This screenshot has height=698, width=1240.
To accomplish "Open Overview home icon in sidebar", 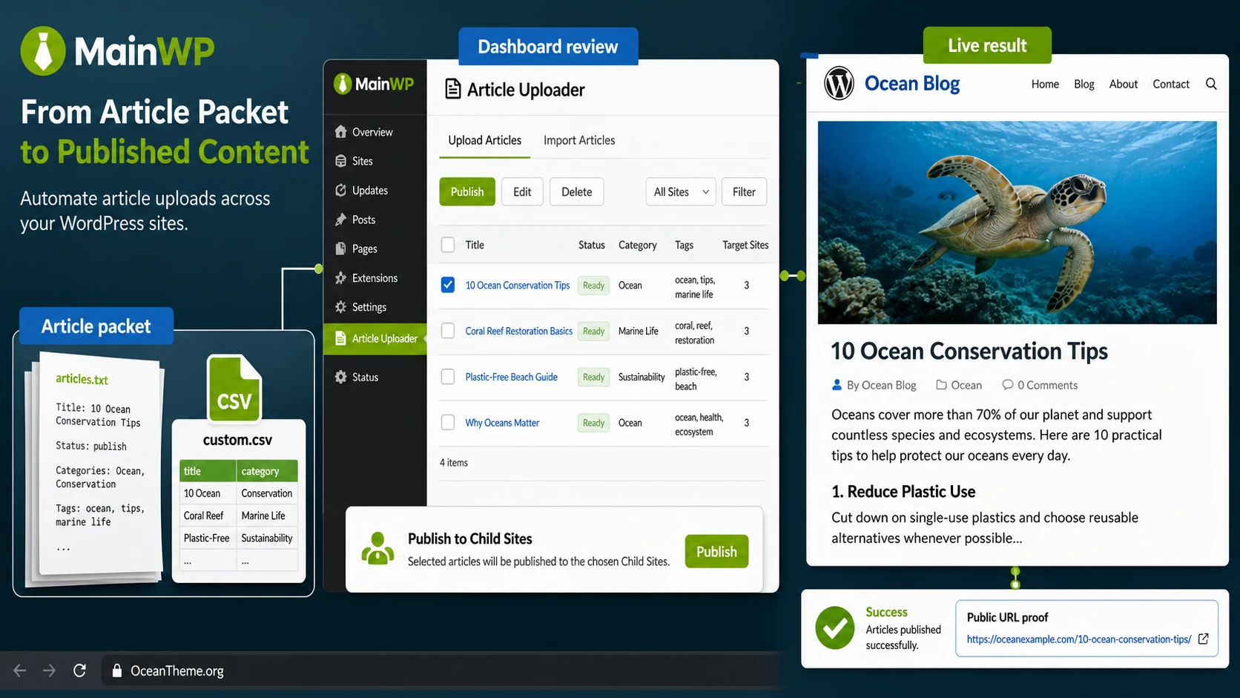I will (x=340, y=131).
